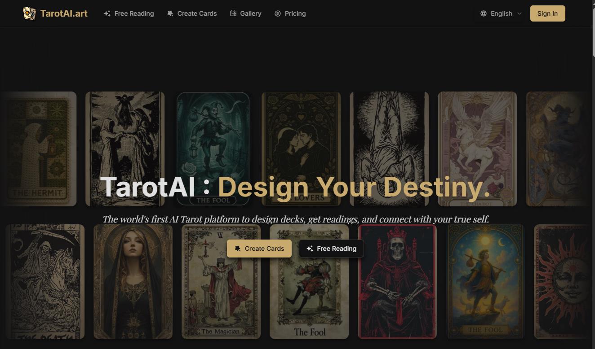Select the teal jester The Fool card
Screen dimensions: 595x349
(x=213, y=149)
